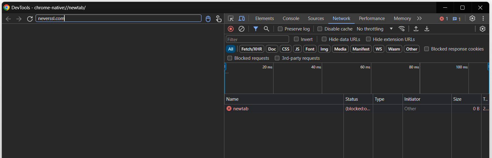The image size is (492, 158).
Task: Filter requests by Other type
Action: (412, 49)
